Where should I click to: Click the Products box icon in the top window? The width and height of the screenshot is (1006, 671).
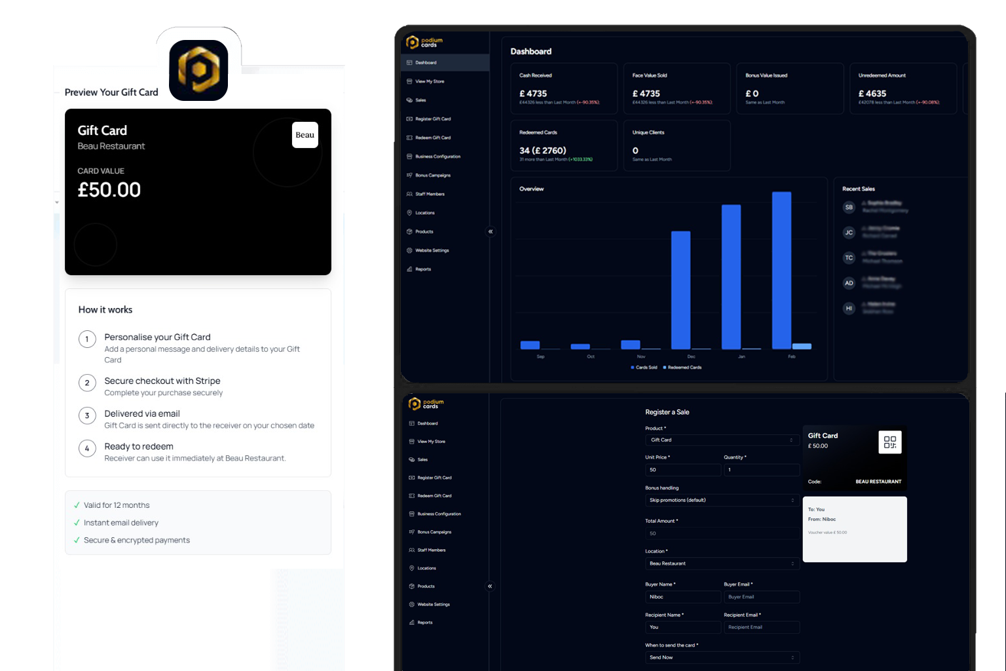[409, 231]
